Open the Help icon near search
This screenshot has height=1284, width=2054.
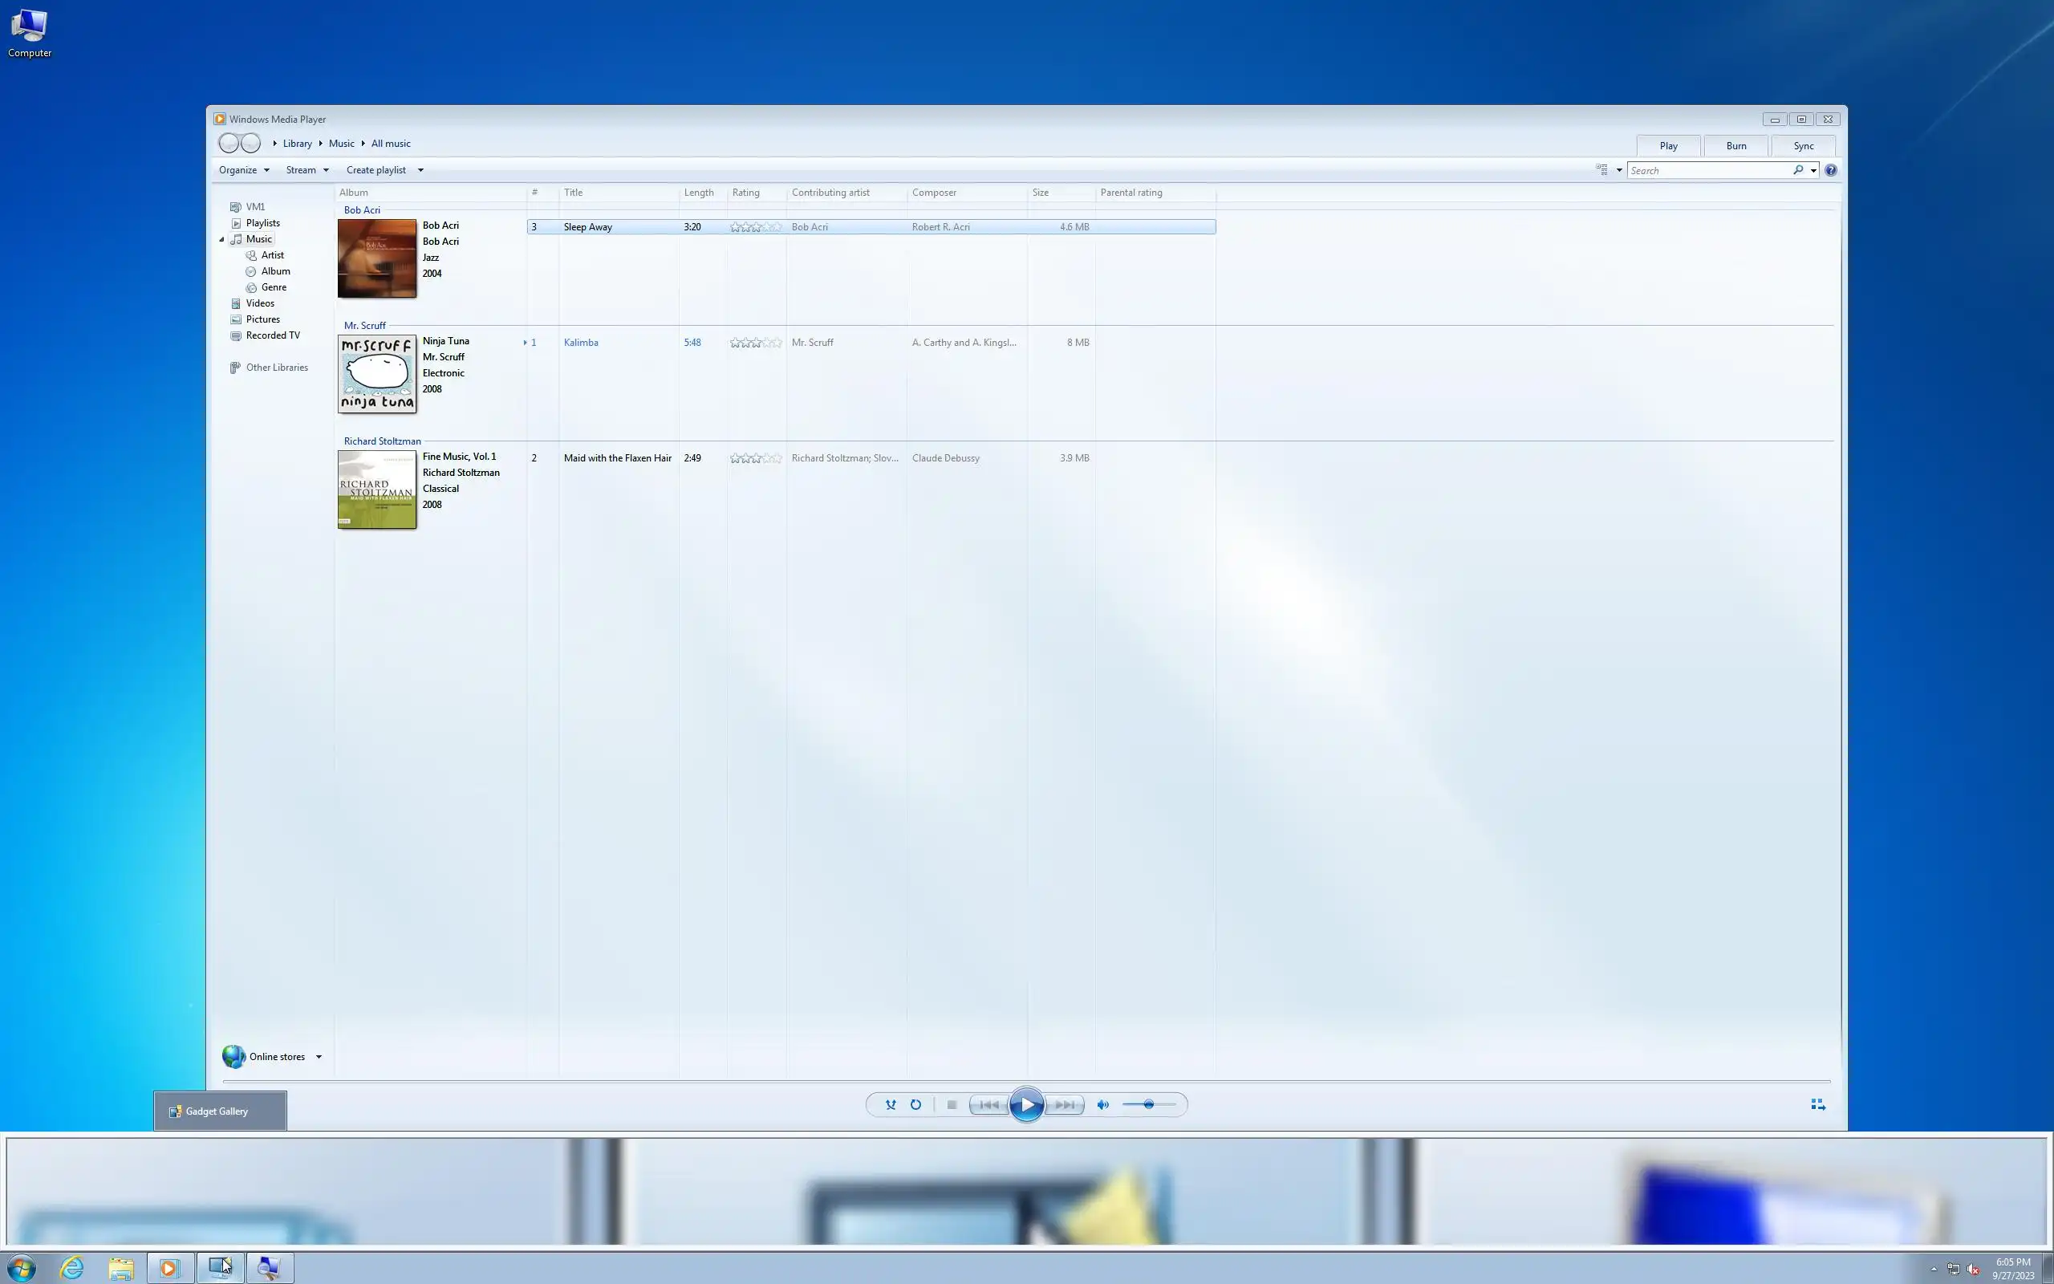click(x=1831, y=171)
